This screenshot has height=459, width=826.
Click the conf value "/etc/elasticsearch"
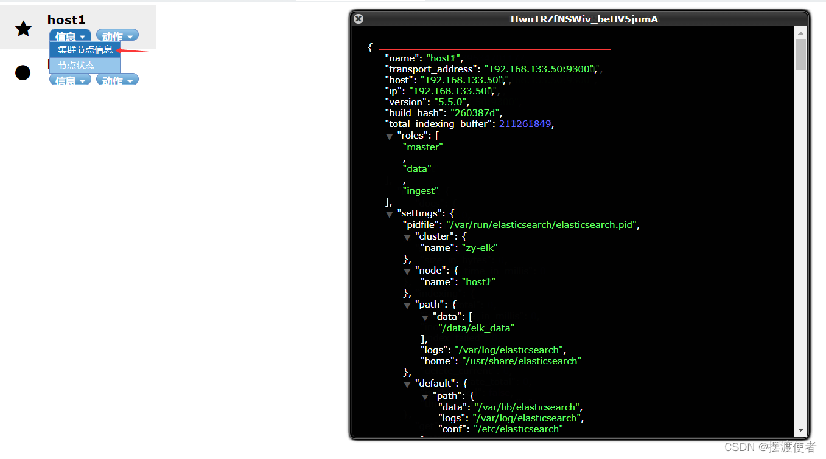pos(519,429)
